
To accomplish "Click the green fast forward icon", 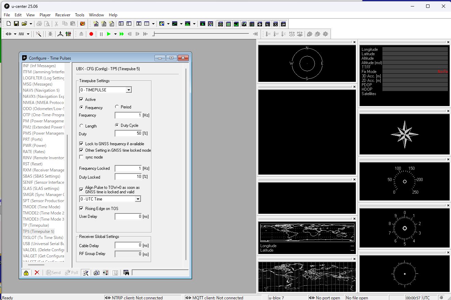I will pos(121,34).
